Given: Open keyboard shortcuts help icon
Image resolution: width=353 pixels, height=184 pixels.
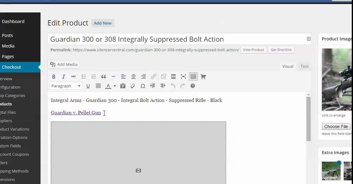Looking at the screenshot, I should [193, 86].
